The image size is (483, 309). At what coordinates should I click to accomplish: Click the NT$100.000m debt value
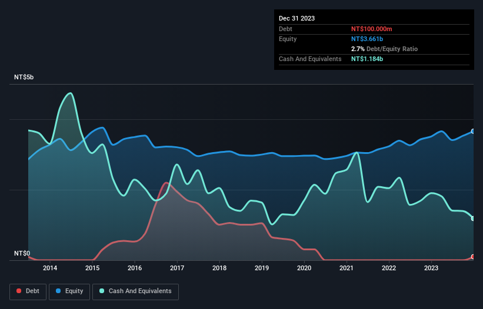[371, 29]
